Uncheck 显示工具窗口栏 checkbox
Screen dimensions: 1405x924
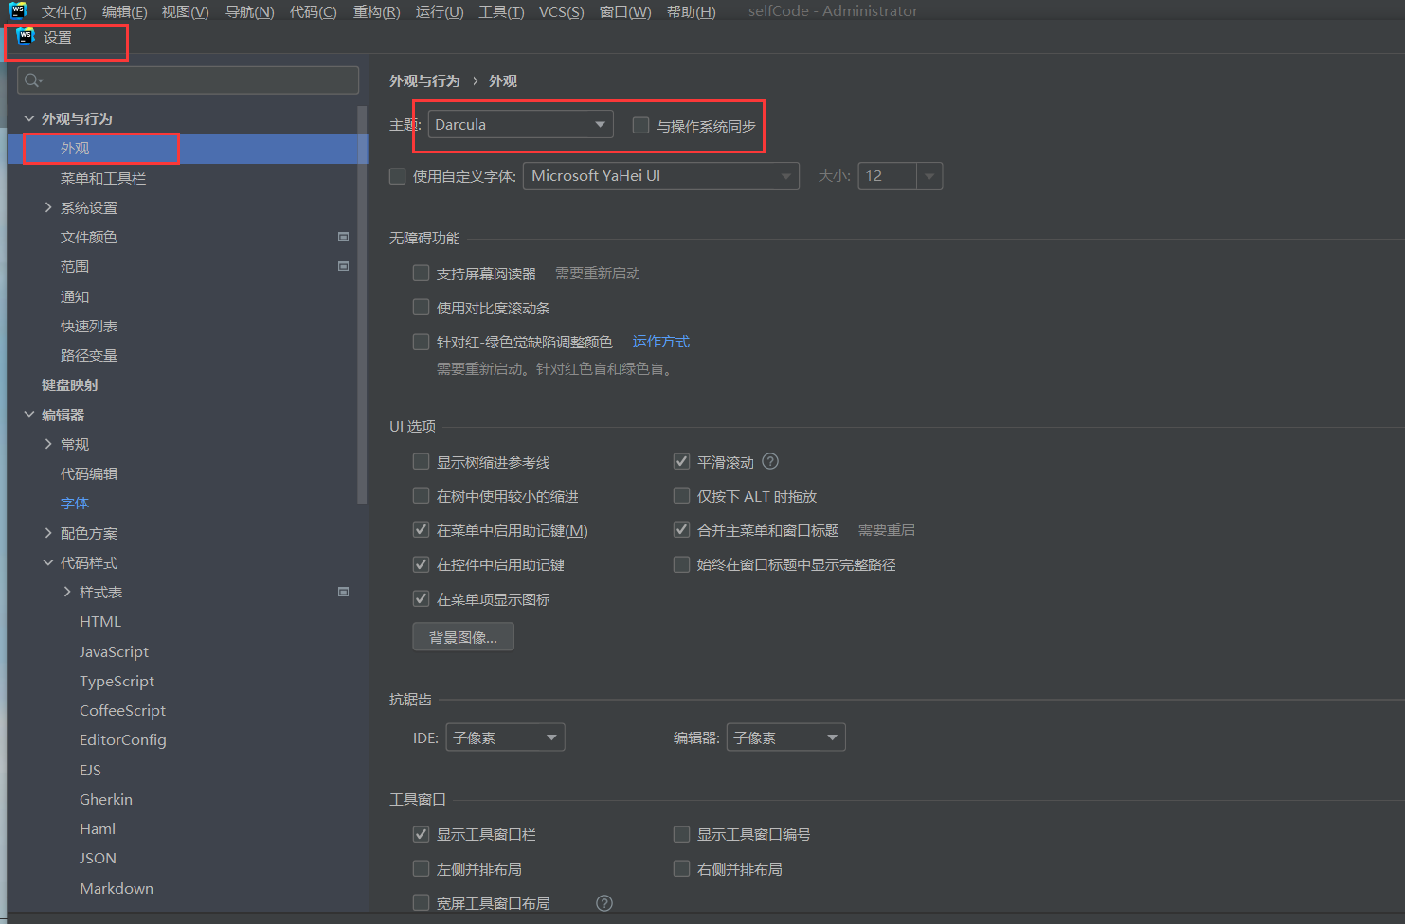[422, 834]
